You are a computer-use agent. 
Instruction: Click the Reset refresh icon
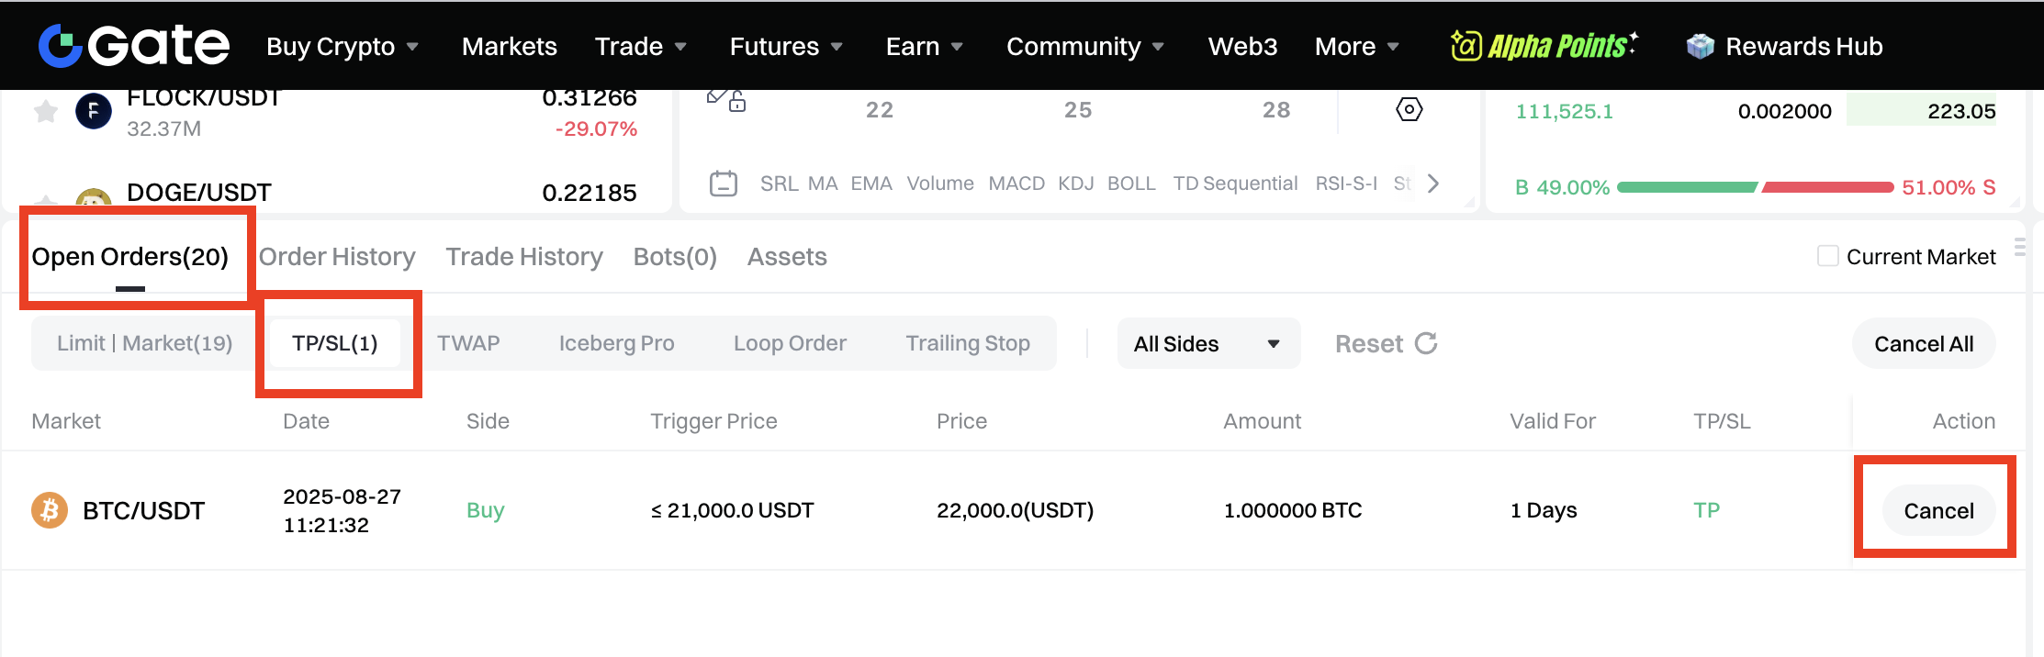[1426, 343]
